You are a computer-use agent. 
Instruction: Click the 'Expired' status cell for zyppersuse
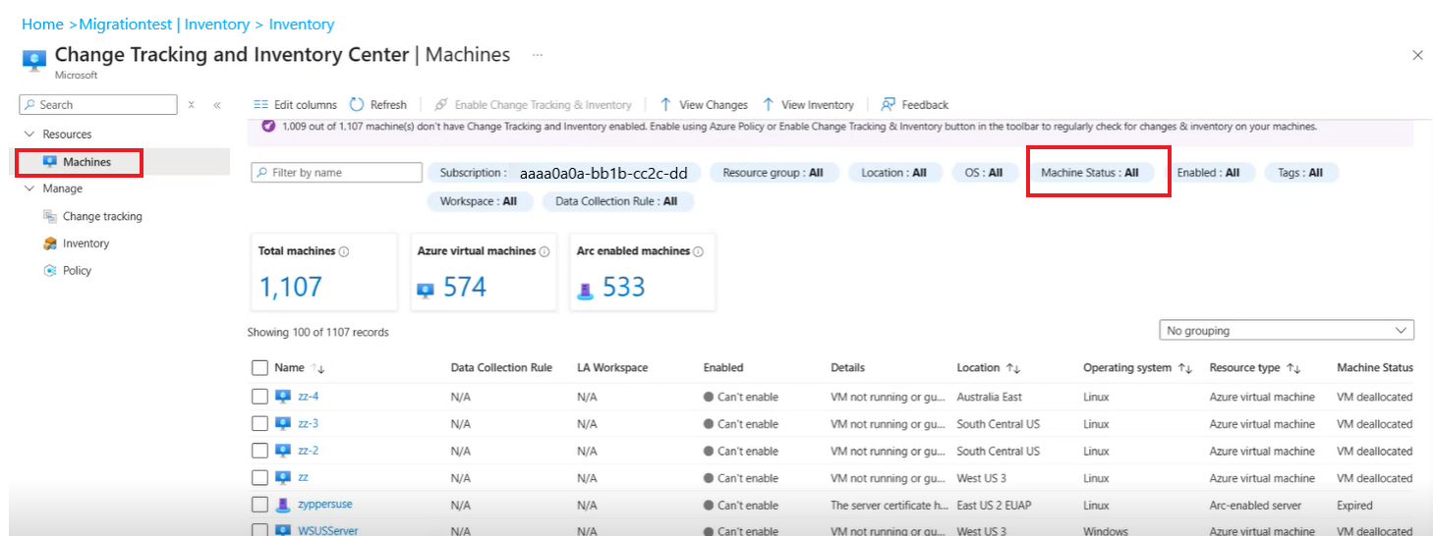point(1355,505)
